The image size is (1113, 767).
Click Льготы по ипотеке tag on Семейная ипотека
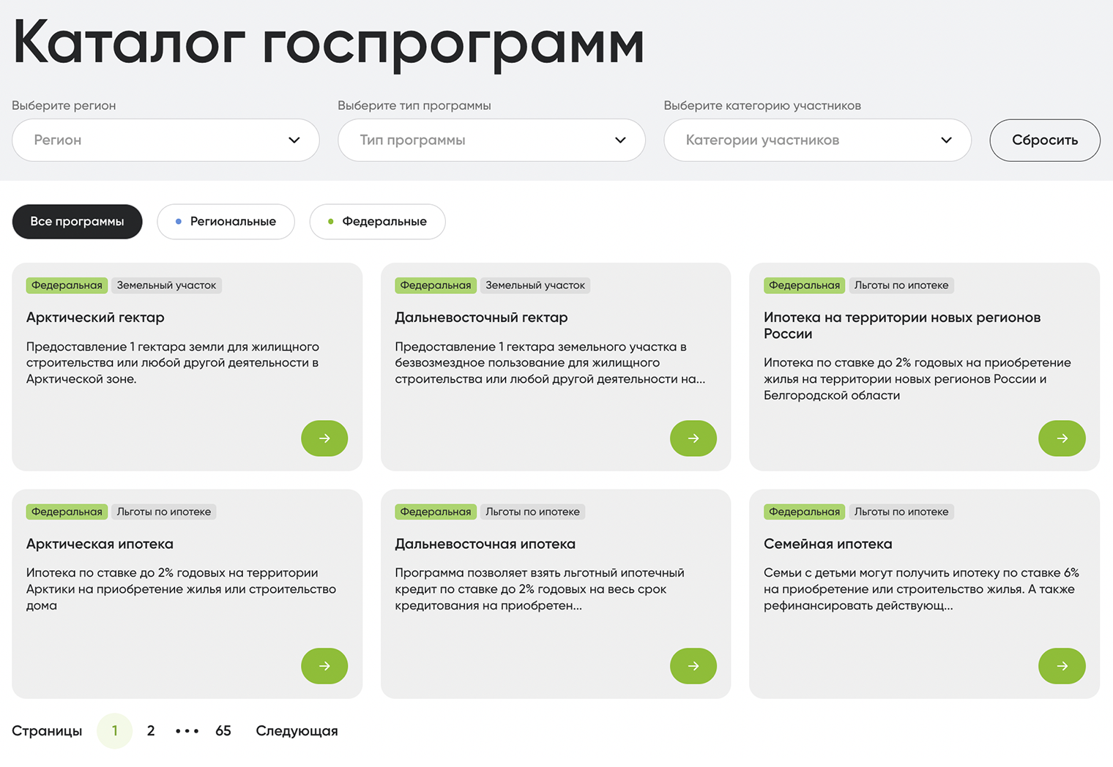901,512
